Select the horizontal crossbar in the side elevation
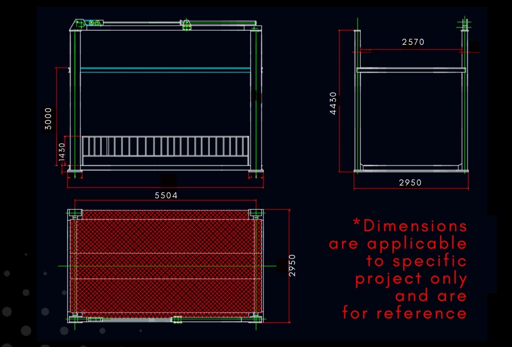The width and height of the screenshot is (512, 347). click(x=411, y=69)
